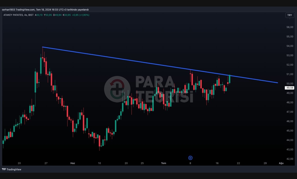Click the 16 date label on time axis
This screenshot has width=297, height=179.
tap(217, 163)
